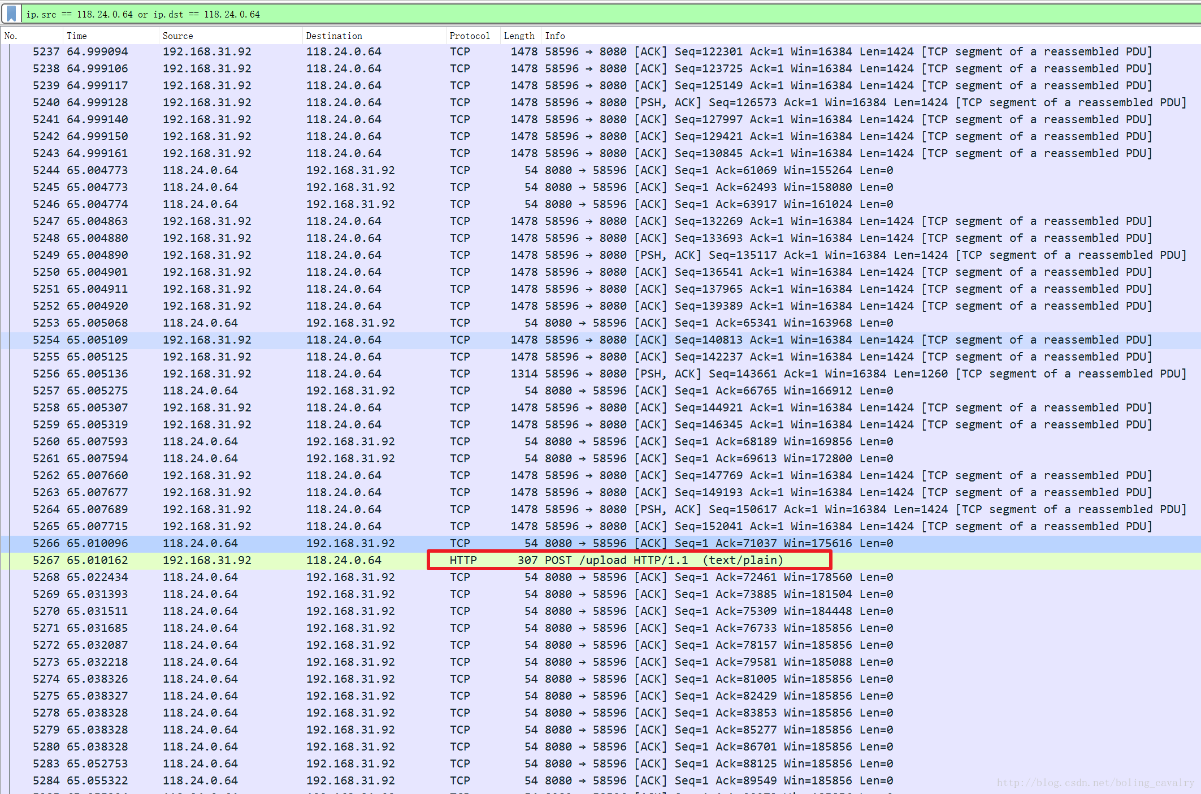
Task: Select packet 5284 Ack=89549
Action: (600, 780)
